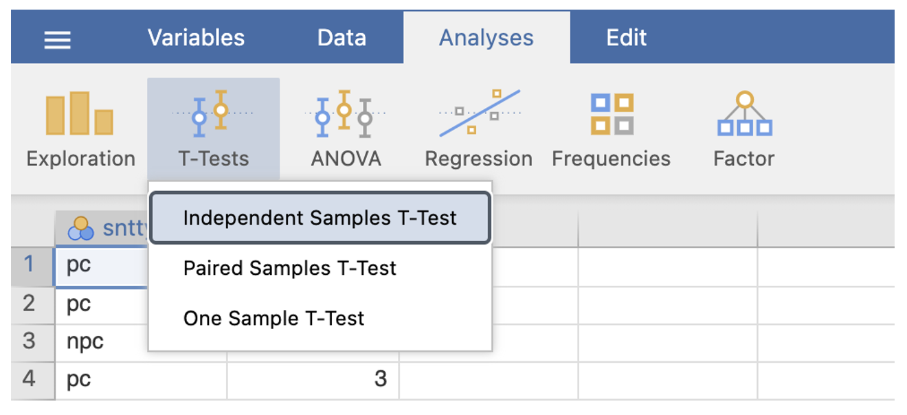Switch to the Data tab
Image resolution: width=907 pixels, height=415 pixels.
coord(341,37)
